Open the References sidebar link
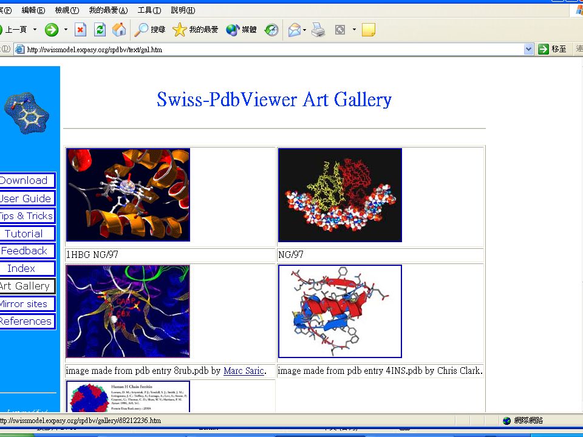Screen dimensions: 583x437 27,321
